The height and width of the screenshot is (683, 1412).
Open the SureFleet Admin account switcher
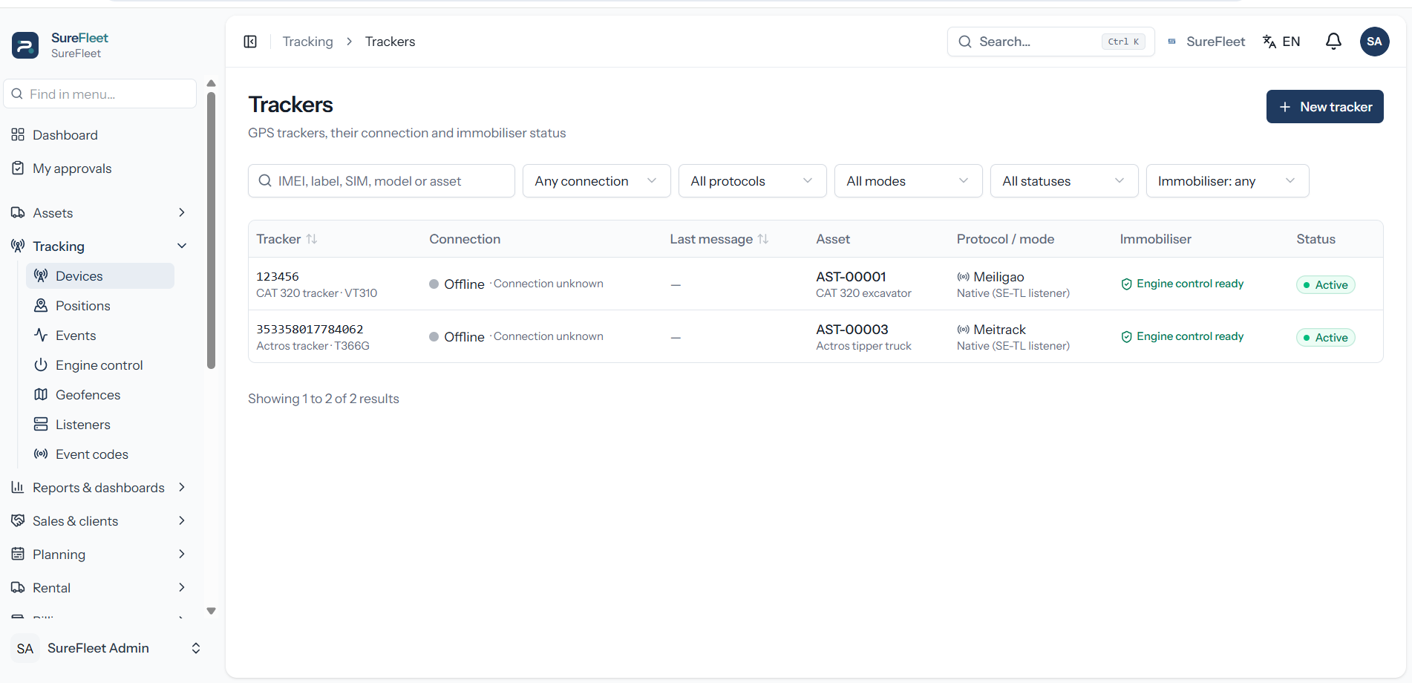[x=105, y=648]
